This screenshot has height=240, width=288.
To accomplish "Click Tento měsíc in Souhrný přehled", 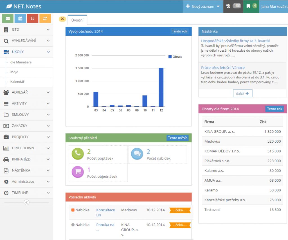I will click(x=178, y=138).
